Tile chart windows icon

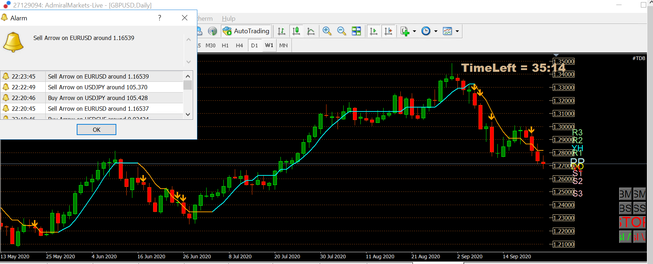click(356, 31)
